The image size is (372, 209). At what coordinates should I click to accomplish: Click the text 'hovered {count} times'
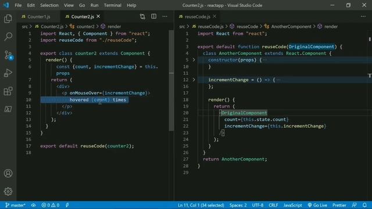(x=98, y=100)
